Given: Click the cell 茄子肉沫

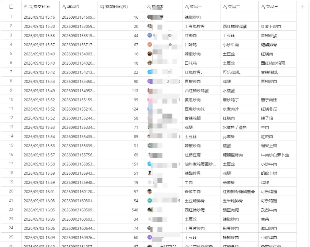Looking at the screenshot, I should point(278,100).
